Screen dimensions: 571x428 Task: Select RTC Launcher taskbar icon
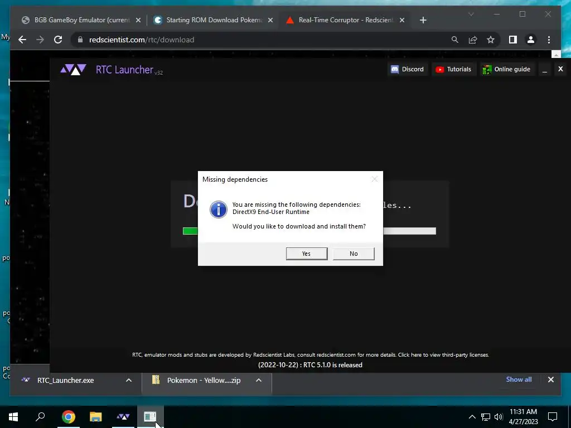(123, 417)
